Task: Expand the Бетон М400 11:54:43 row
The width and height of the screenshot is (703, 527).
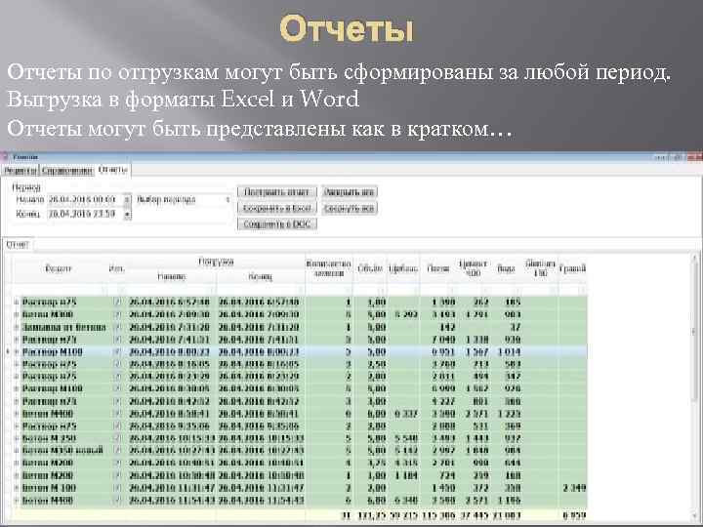Action: tap(17, 500)
